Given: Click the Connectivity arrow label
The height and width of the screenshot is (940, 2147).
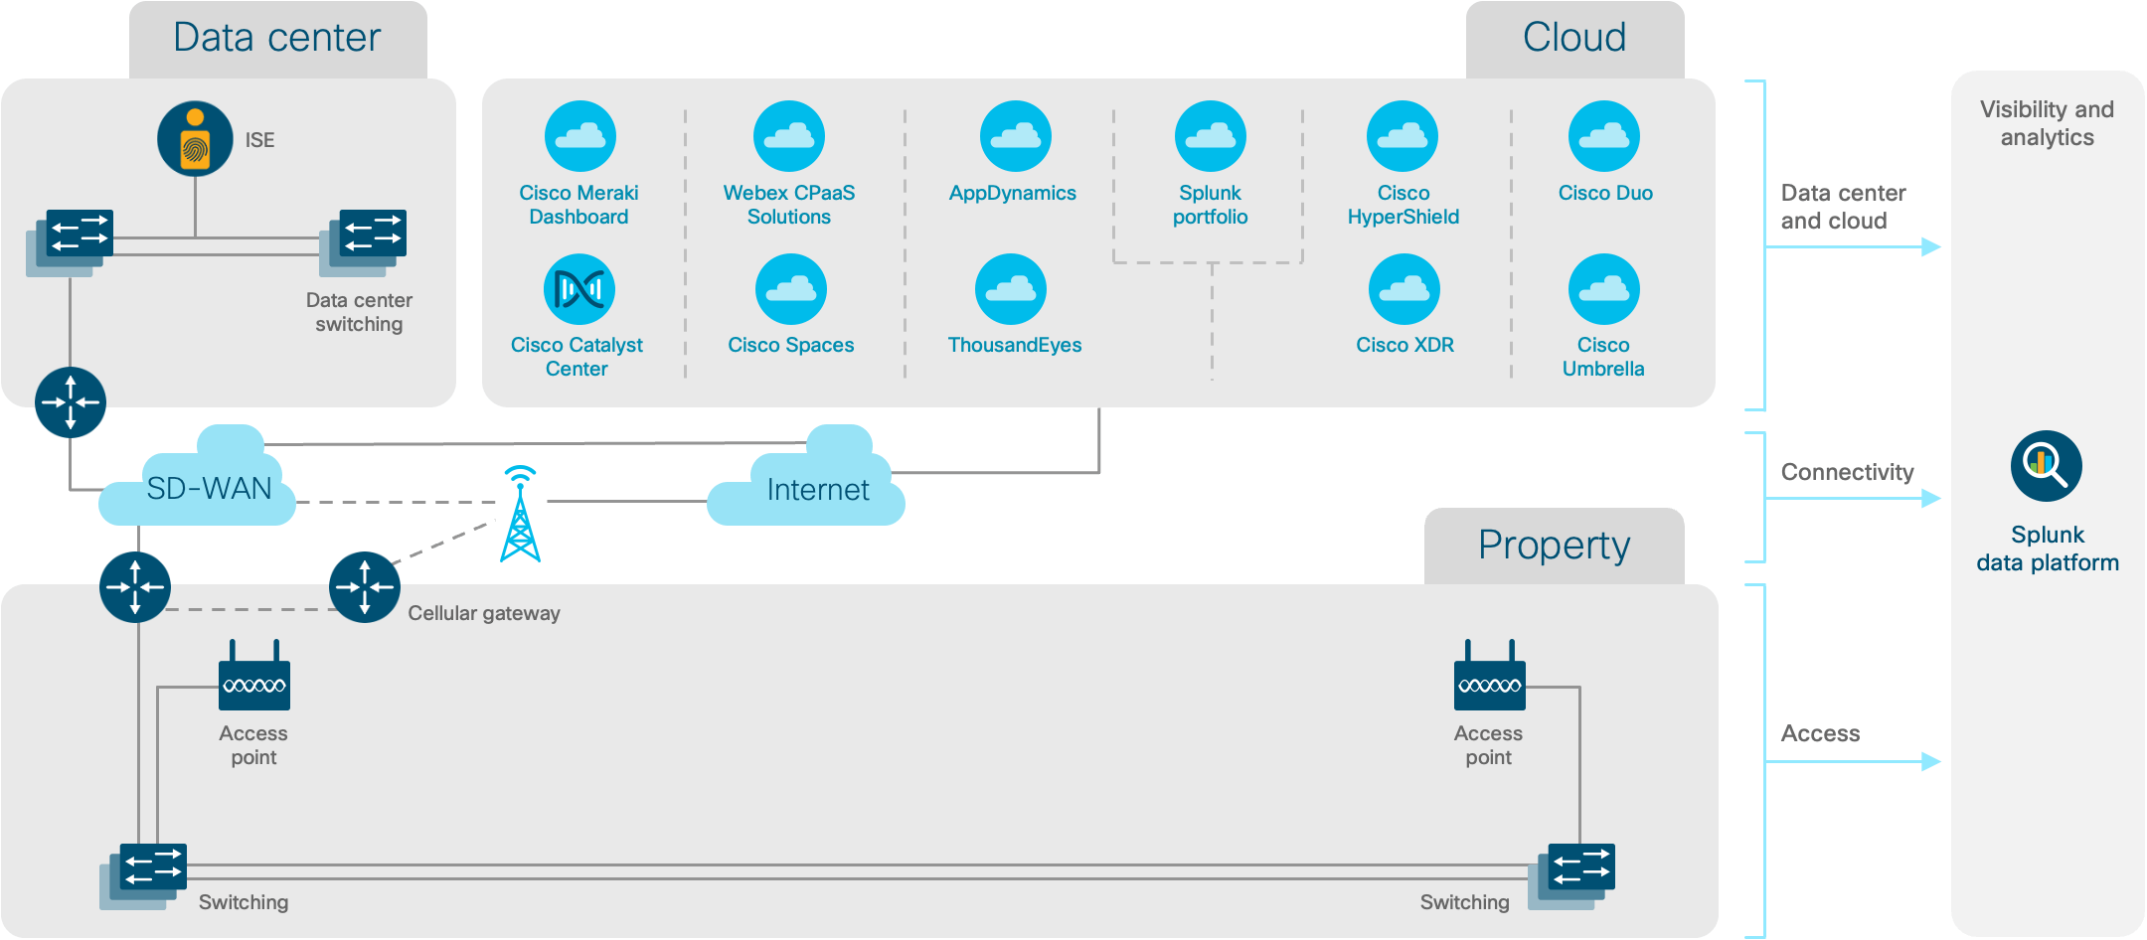Looking at the screenshot, I should [1847, 472].
